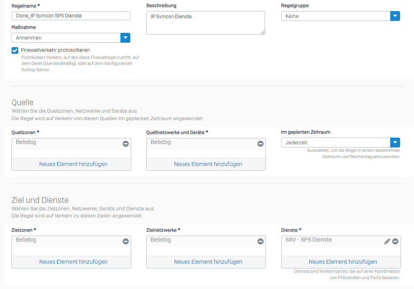Remove Beliebig from Quellnetzwerke und Geräte
This screenshot has width=414, height=289.
tap(260, 144)
